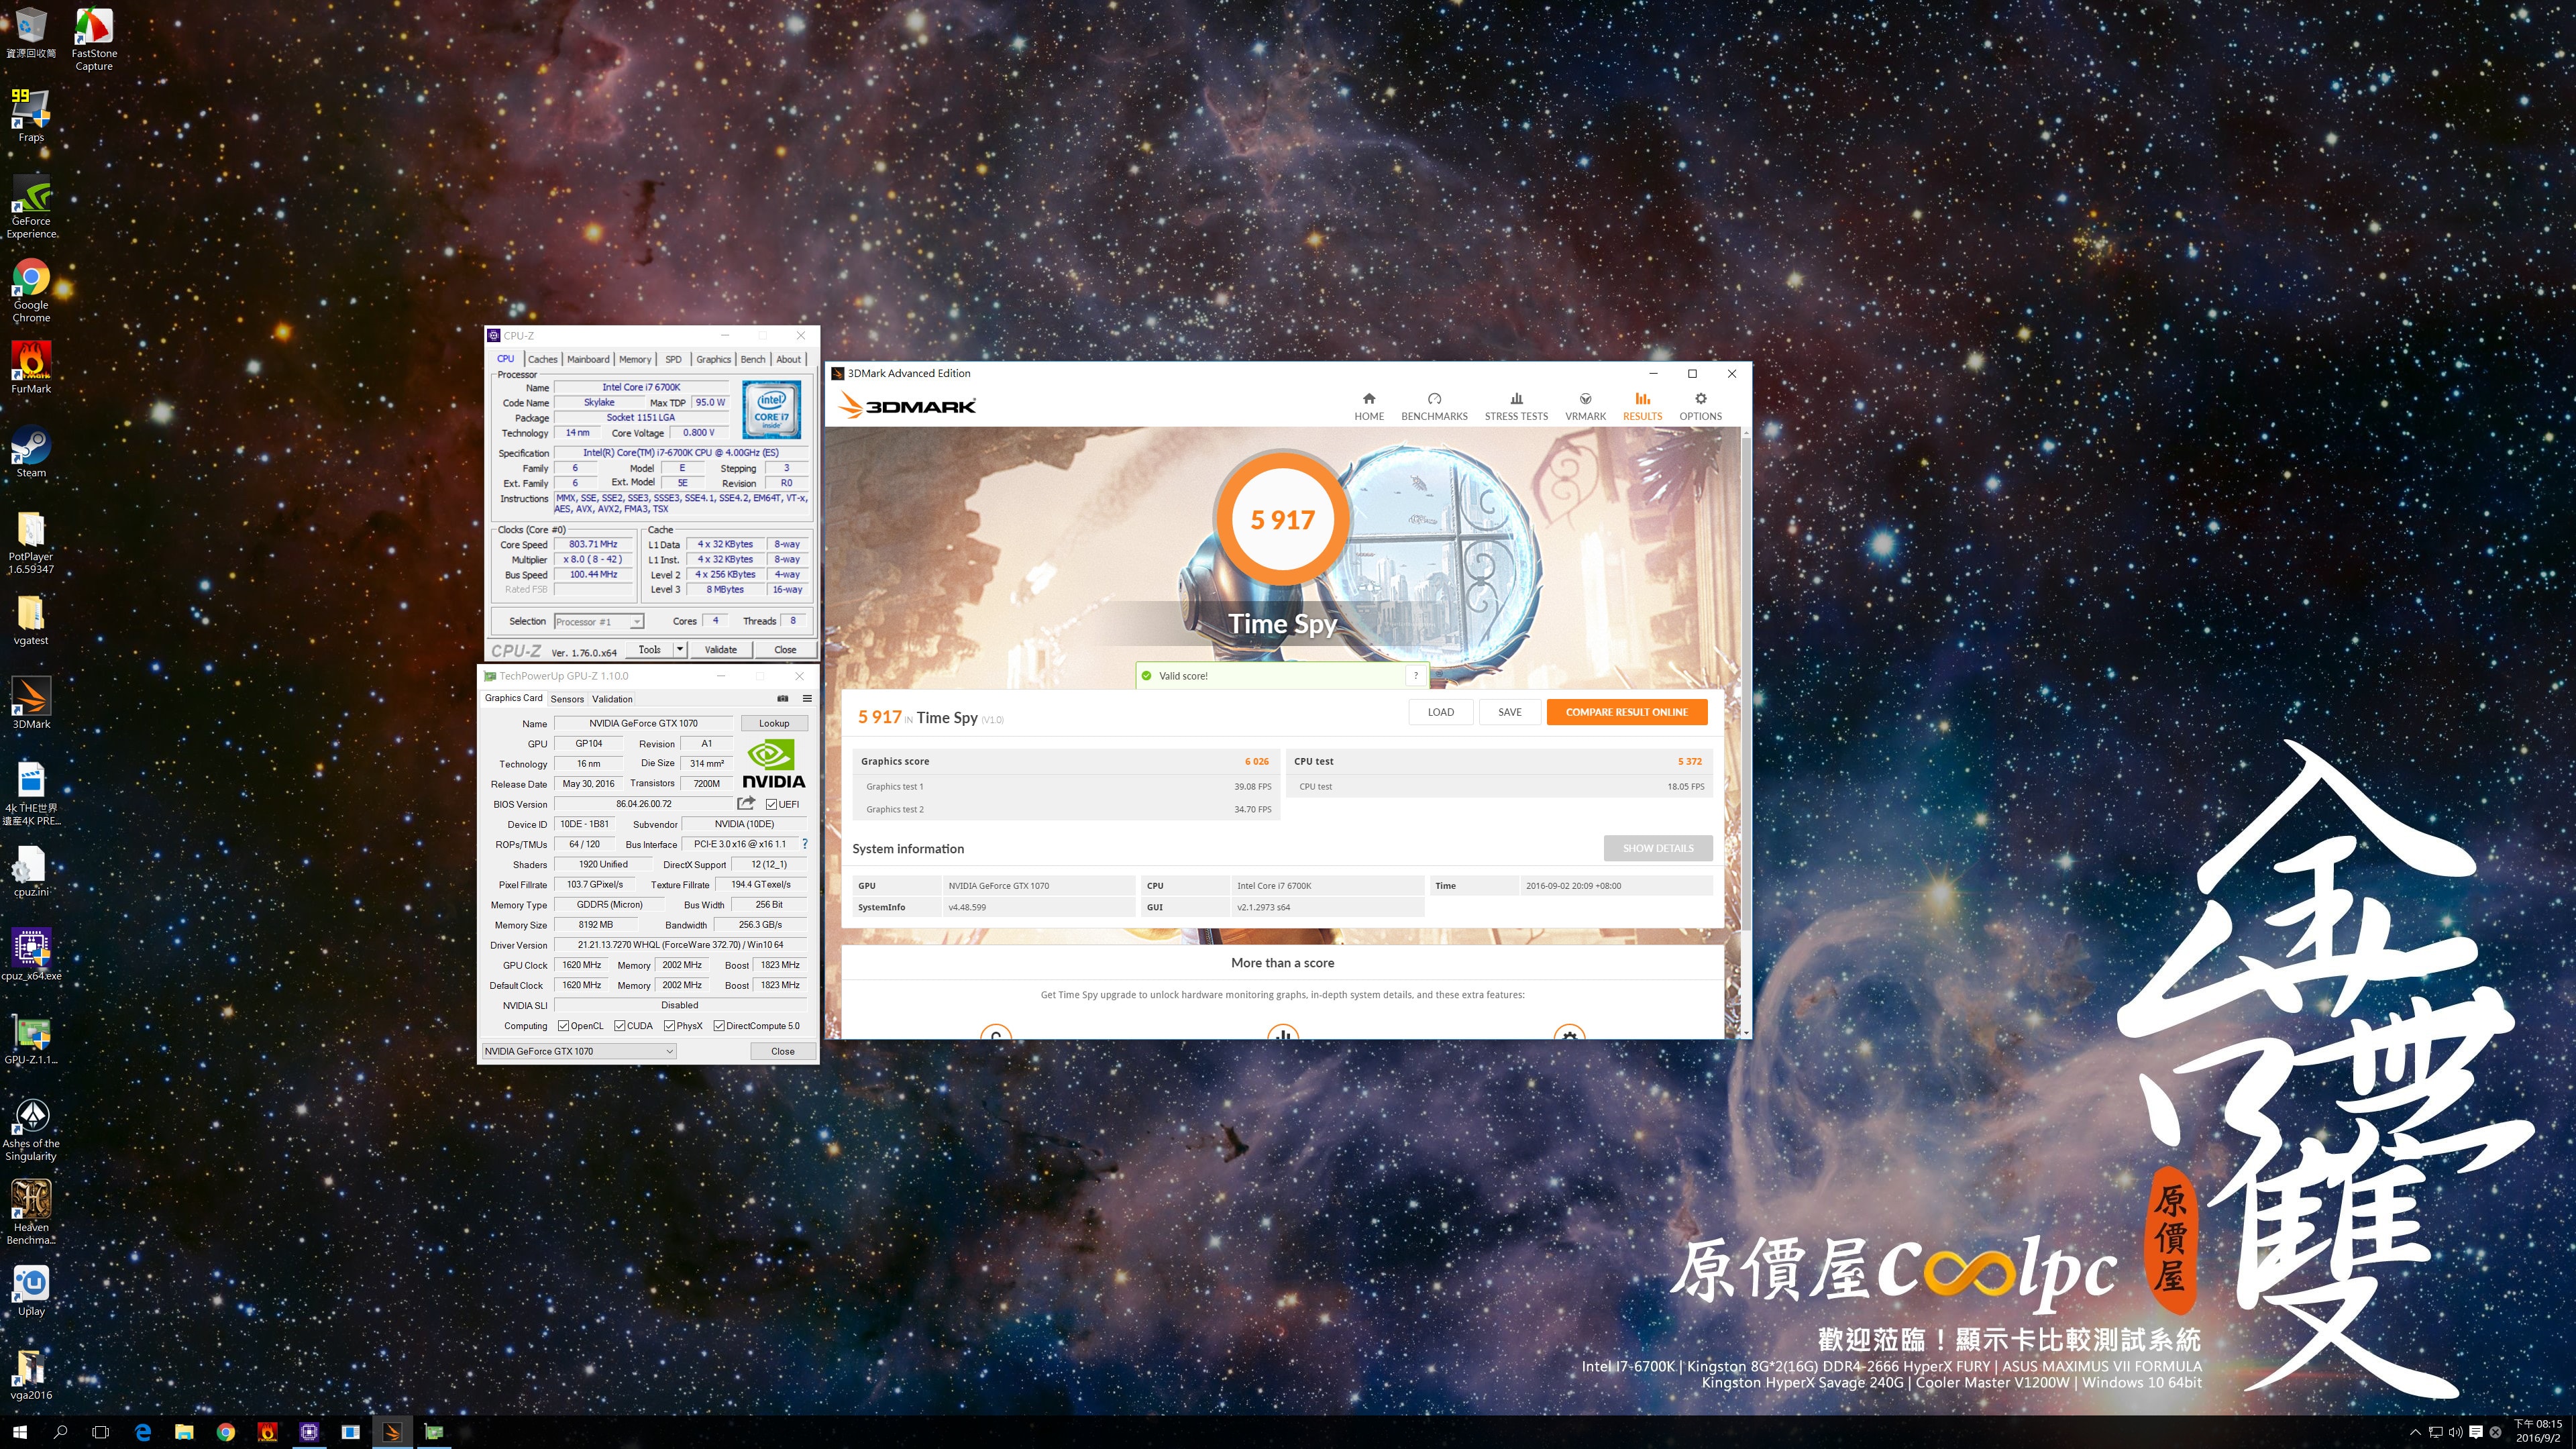
Task: Switch to CPU-Z Bench tab
Action: pos(753,359)
